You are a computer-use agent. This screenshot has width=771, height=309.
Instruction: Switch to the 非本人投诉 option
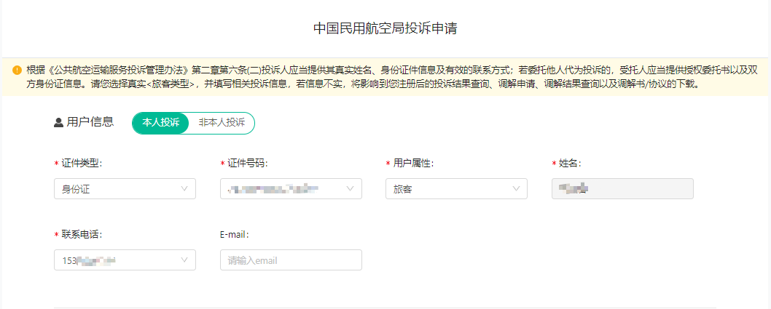(x=222, y=123)
